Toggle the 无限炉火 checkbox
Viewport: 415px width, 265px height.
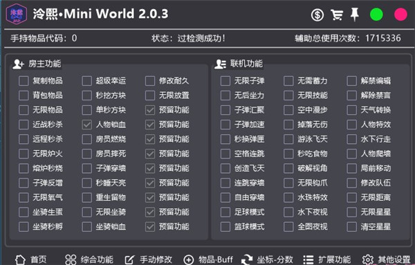(x=24, y=154)
